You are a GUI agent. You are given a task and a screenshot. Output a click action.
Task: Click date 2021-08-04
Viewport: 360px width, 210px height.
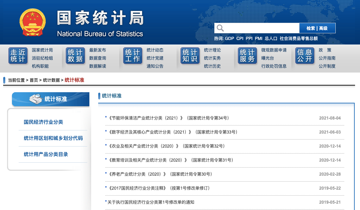[330, 118]
